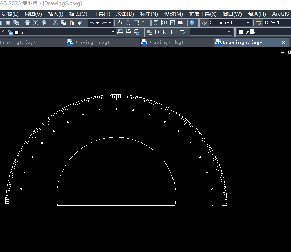
Task: Expand the Undo history dropdown arrow
Action: click(x=98, y=23)
